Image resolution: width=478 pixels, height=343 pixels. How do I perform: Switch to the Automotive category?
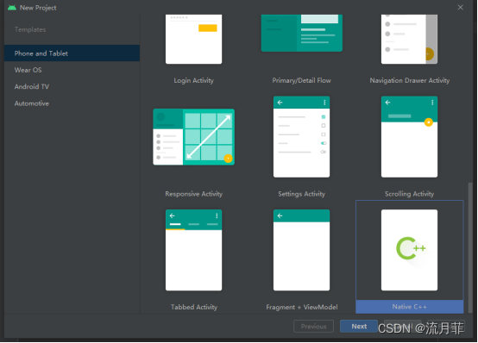pos(72,103)
